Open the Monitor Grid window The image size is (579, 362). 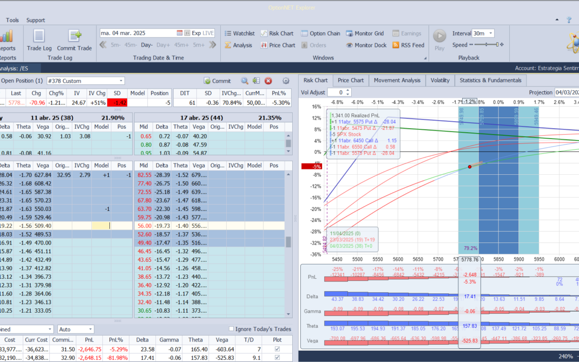[365, 33]
